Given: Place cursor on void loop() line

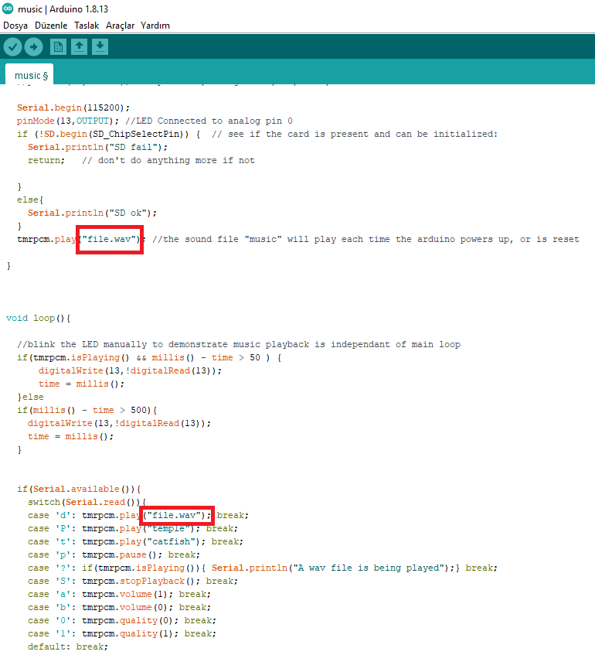Looking at the screenshot, I should pyautogui.click(x=39, y=318).
